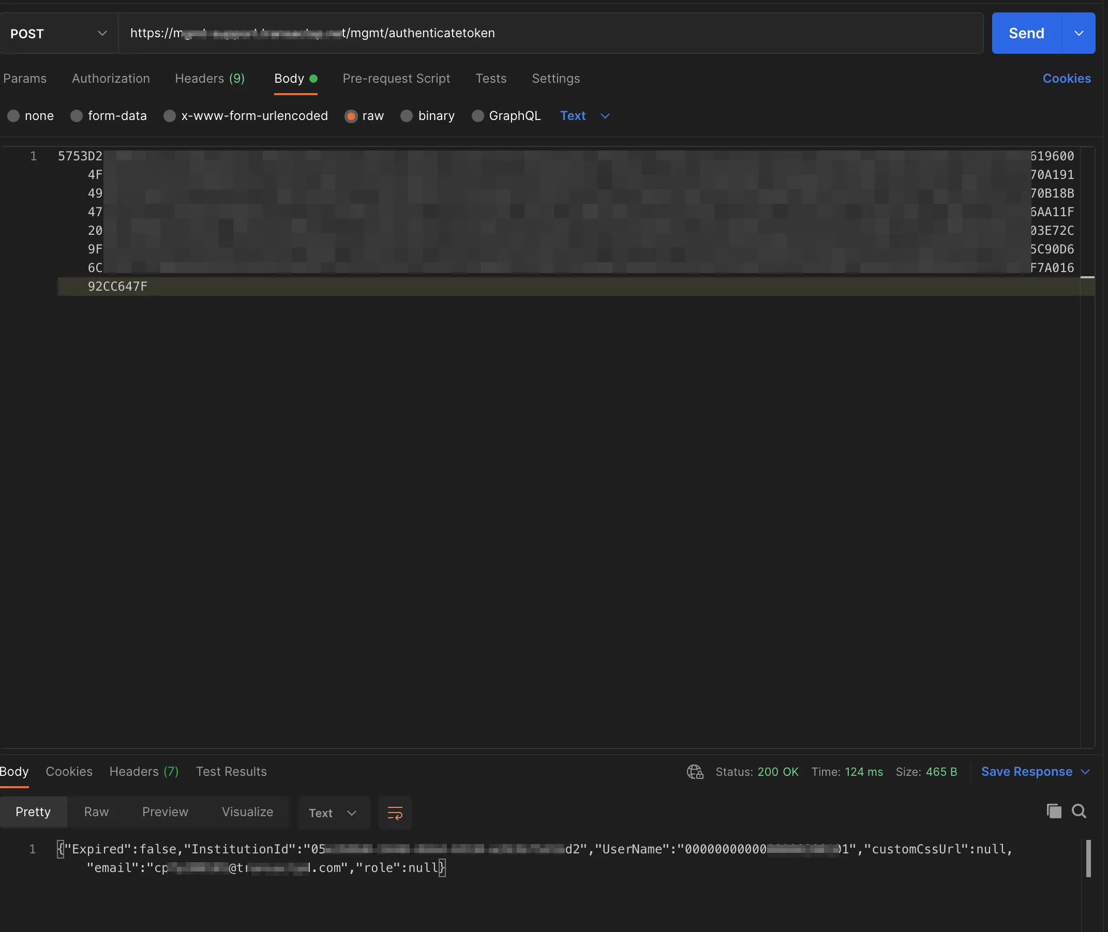Open the response Text format dropdown
1108x932 pixels.
coord(333,813)
